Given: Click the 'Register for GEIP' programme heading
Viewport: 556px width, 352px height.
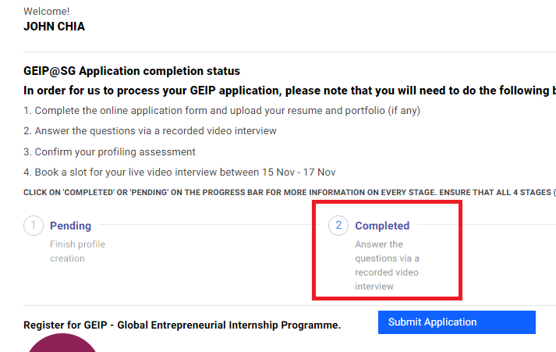Looking at the screenshot, I should (x=182, y=325).
